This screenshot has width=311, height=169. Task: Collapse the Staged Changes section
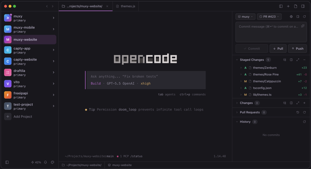237,60
